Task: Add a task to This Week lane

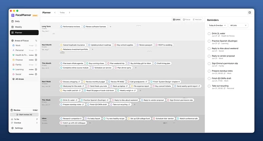Action: tap(135, 104)
